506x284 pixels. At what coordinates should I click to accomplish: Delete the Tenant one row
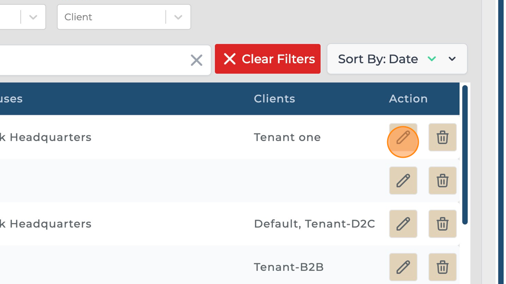pos(442,137)
